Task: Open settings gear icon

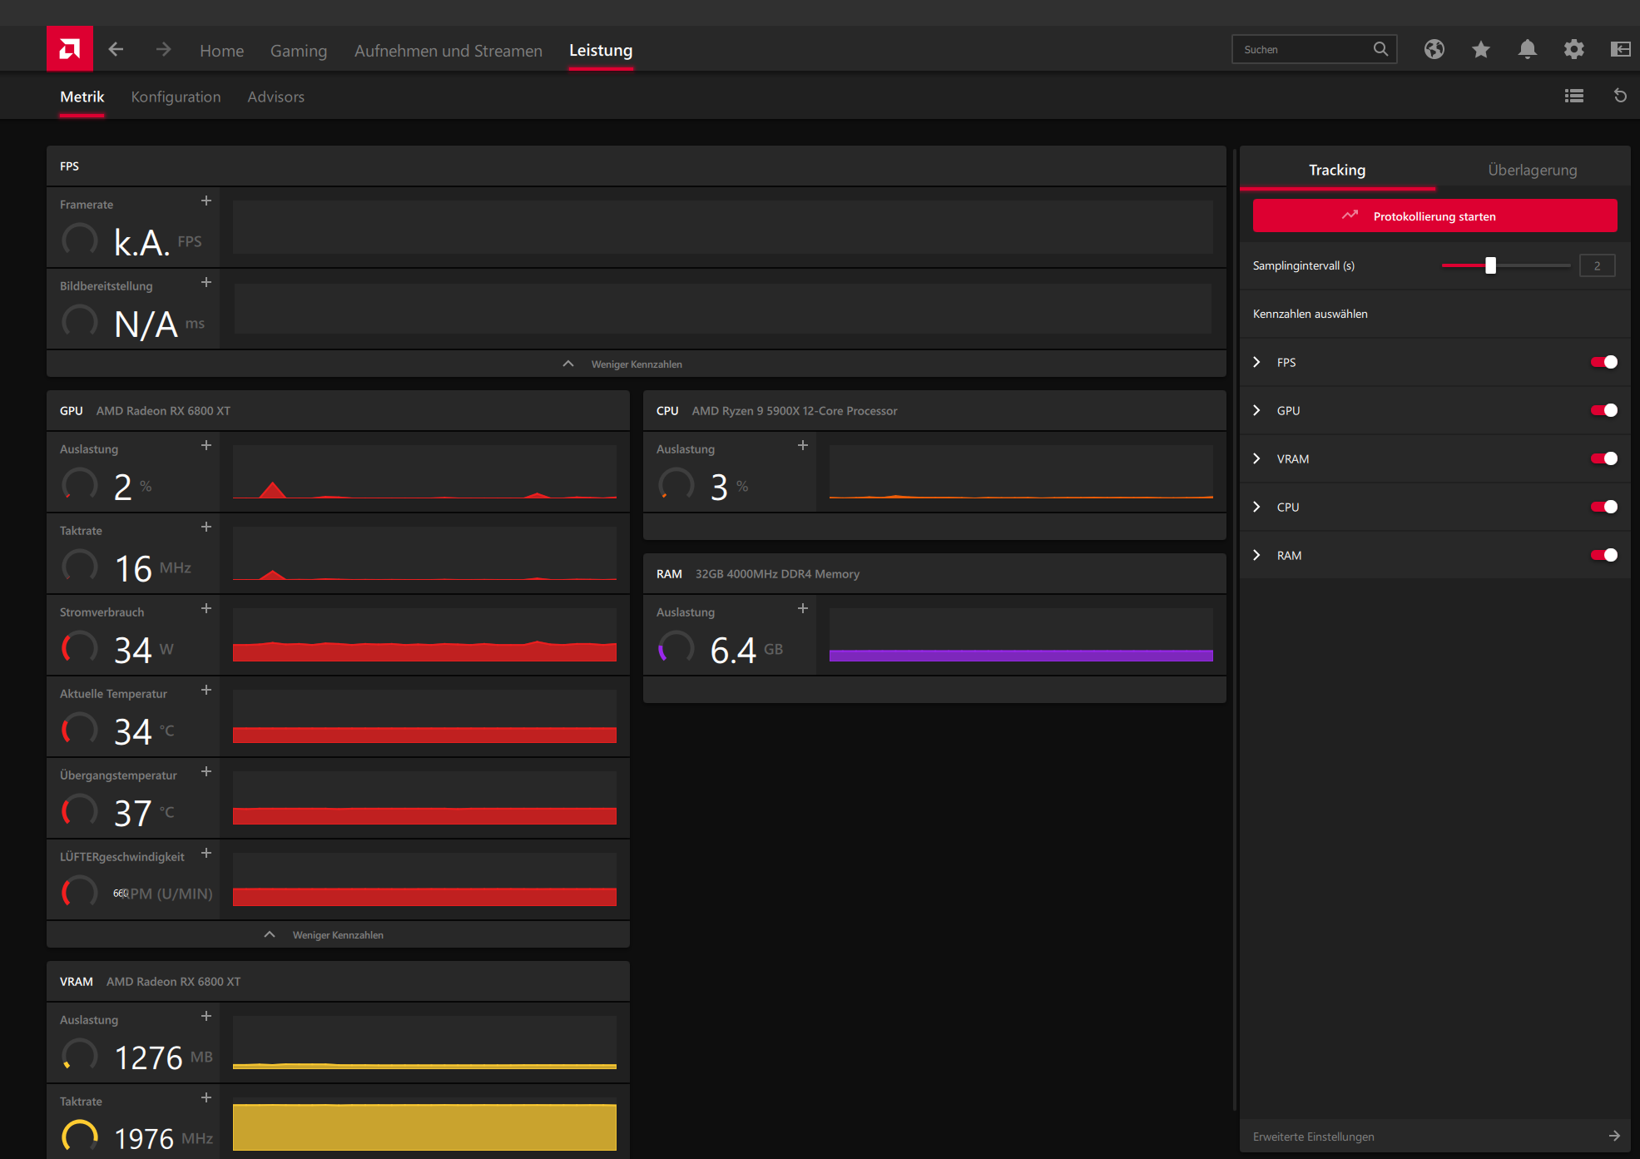Action: point(1573,50)
